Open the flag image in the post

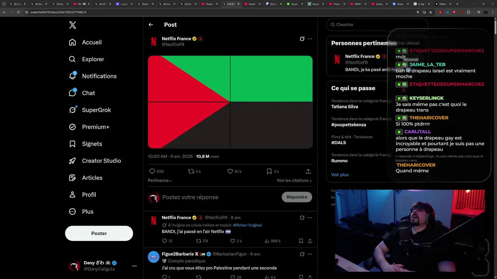point(230,102)
